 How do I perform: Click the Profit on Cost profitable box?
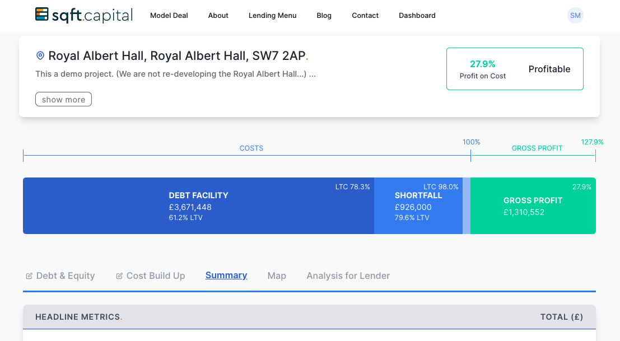(x=515, y=69)
